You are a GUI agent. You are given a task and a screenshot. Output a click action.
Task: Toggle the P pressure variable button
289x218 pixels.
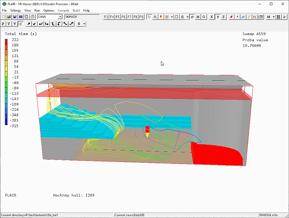(x=3, y=24)
